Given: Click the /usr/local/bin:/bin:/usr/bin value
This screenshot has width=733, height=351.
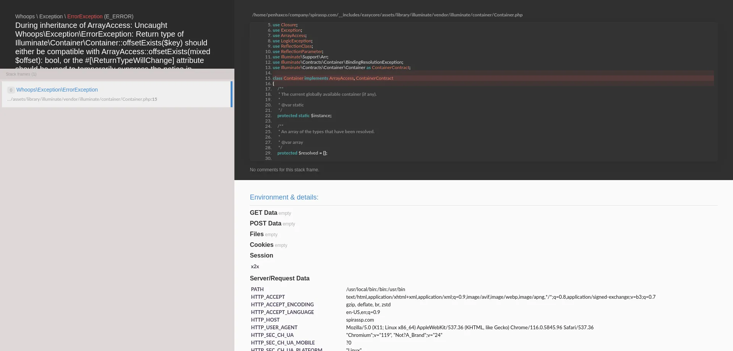Looking at the screenshot, I should click(376, 290).
